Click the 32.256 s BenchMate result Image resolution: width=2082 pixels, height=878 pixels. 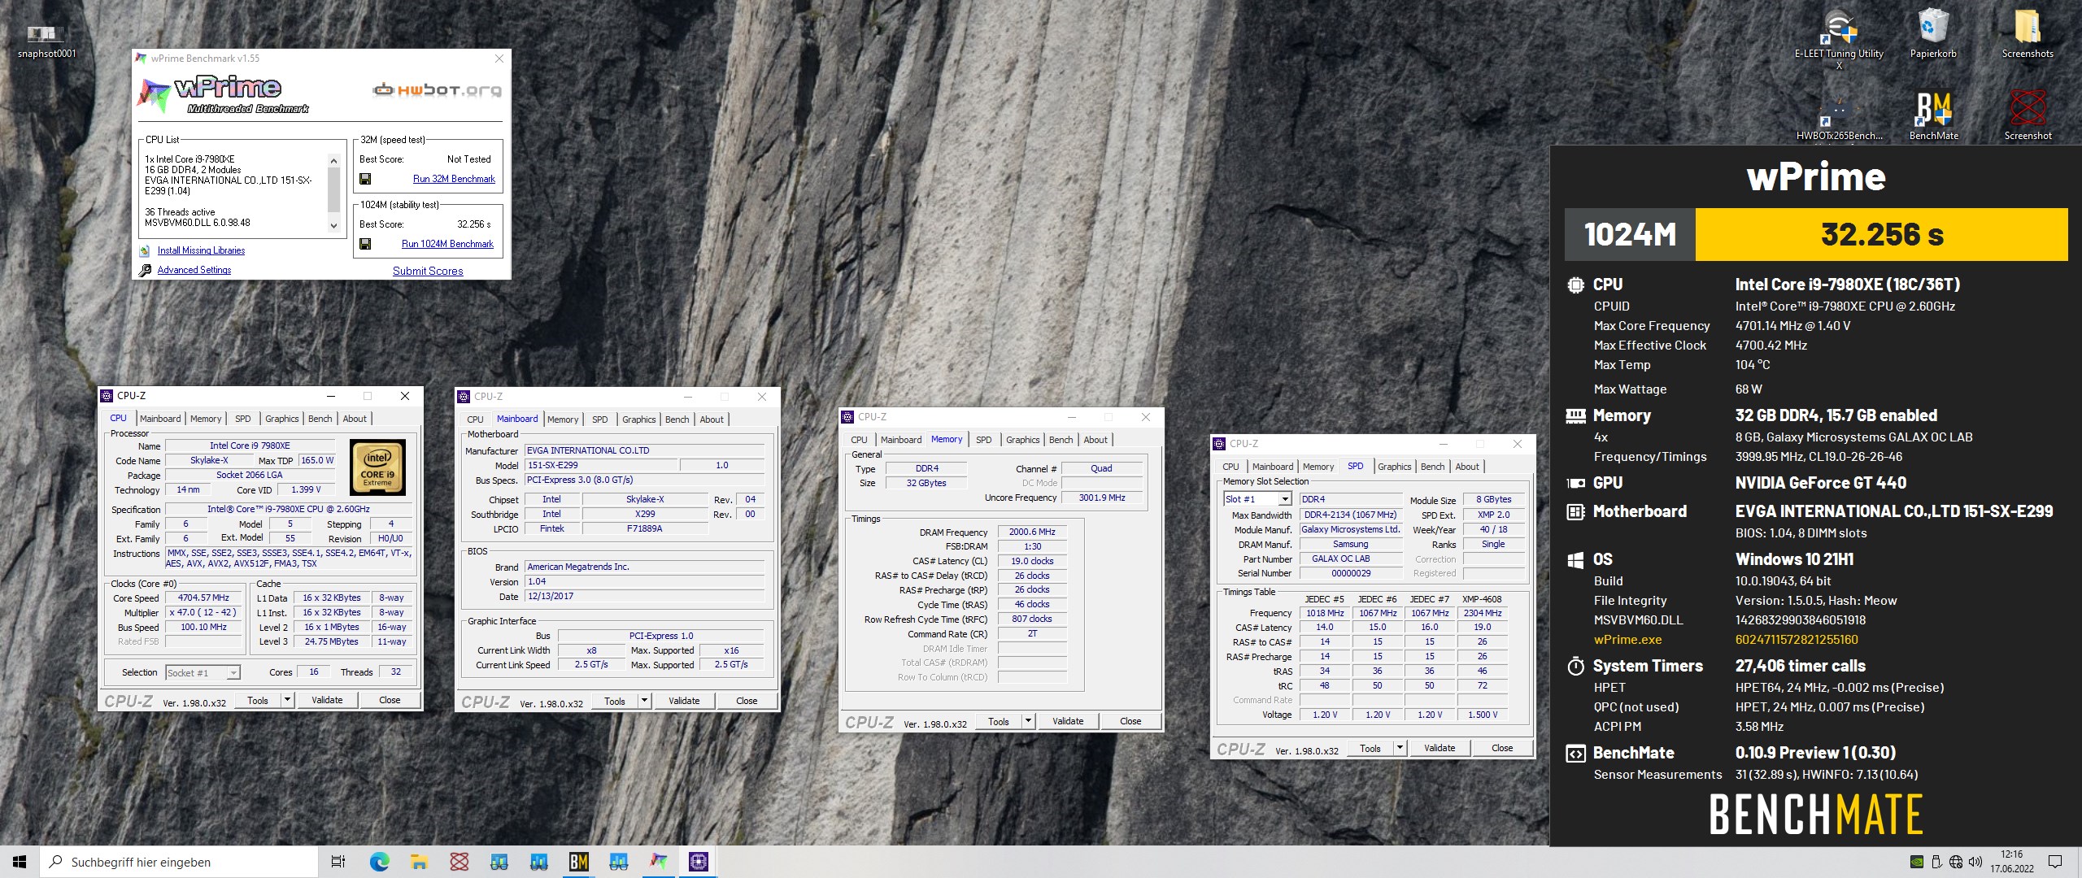(1881, 234)
